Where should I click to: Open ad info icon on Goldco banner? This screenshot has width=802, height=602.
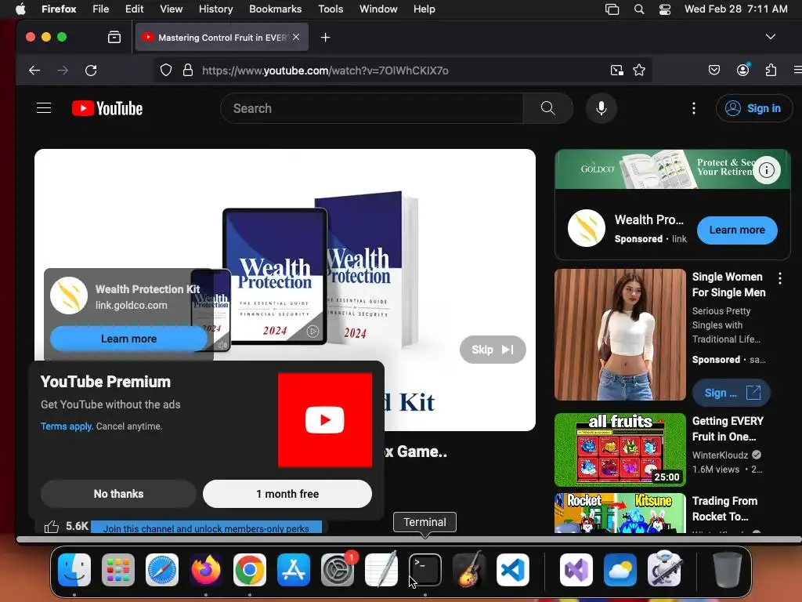pyautogui.click(x=766, y=169)
